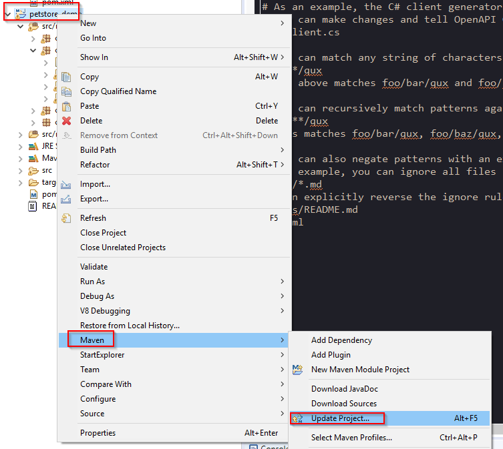Select Copy Qualified Name

[175, 91]
